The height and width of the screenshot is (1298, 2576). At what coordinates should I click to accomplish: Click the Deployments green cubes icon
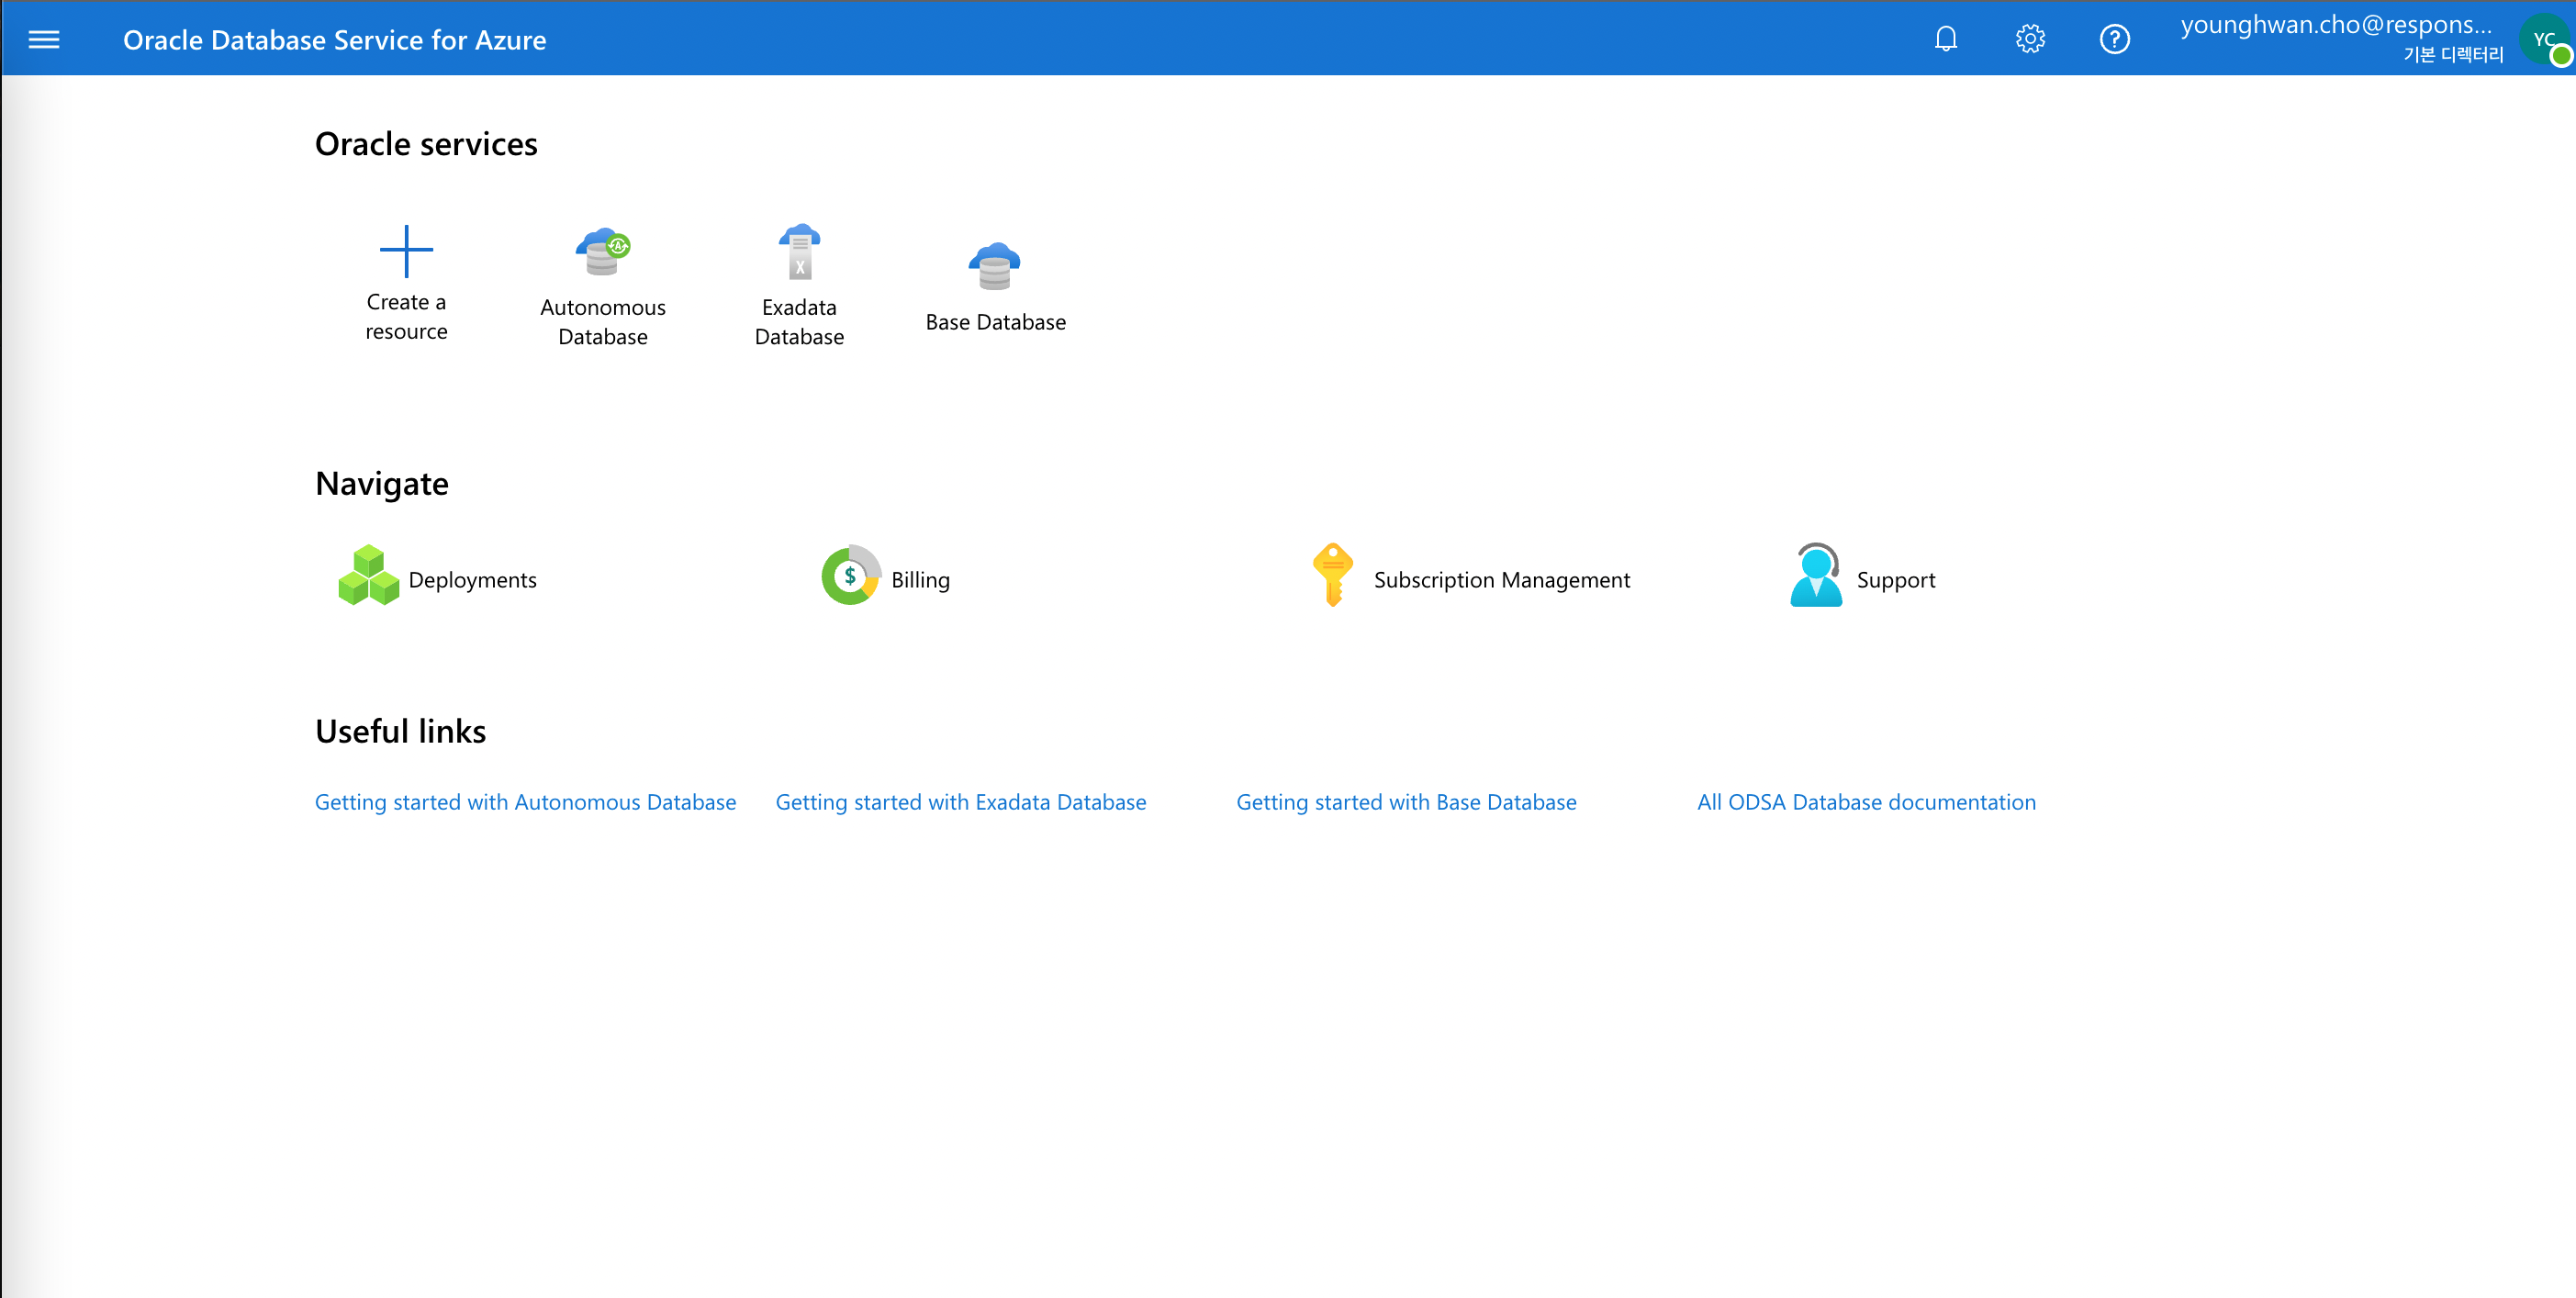click(x=368, y=575)
